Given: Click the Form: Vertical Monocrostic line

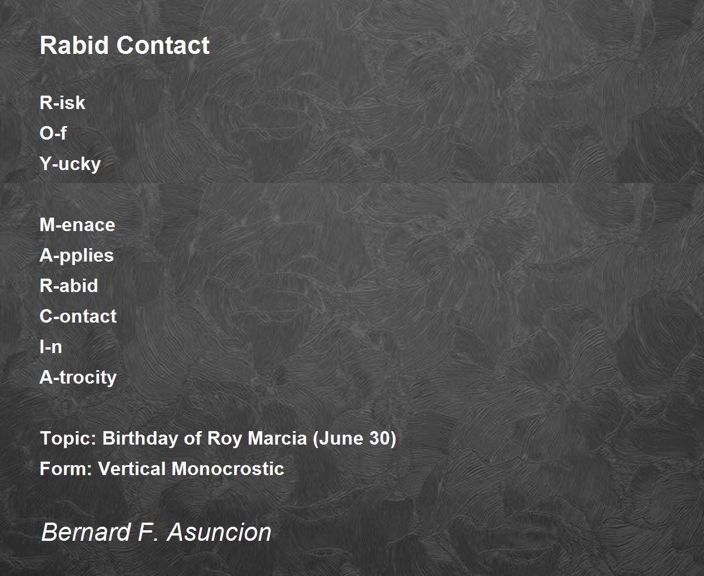Looking at the screenshot, I should pos(162,469).
